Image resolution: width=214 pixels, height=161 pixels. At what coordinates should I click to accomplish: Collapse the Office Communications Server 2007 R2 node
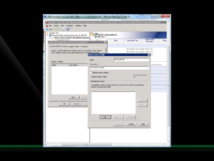(47, 35)
